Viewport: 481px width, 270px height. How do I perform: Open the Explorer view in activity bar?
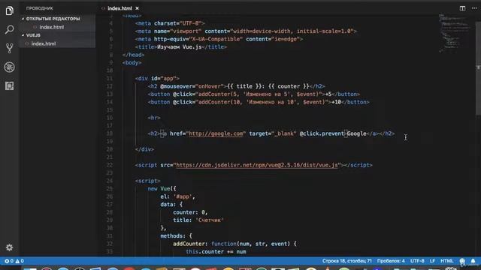click(10, 10)
